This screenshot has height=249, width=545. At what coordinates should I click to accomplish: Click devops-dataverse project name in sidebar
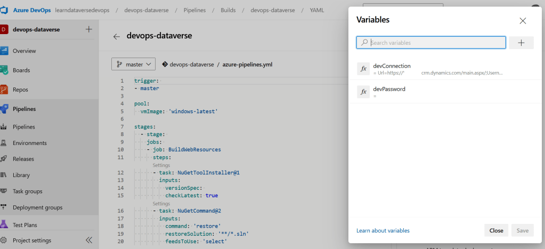pos(36,29)
